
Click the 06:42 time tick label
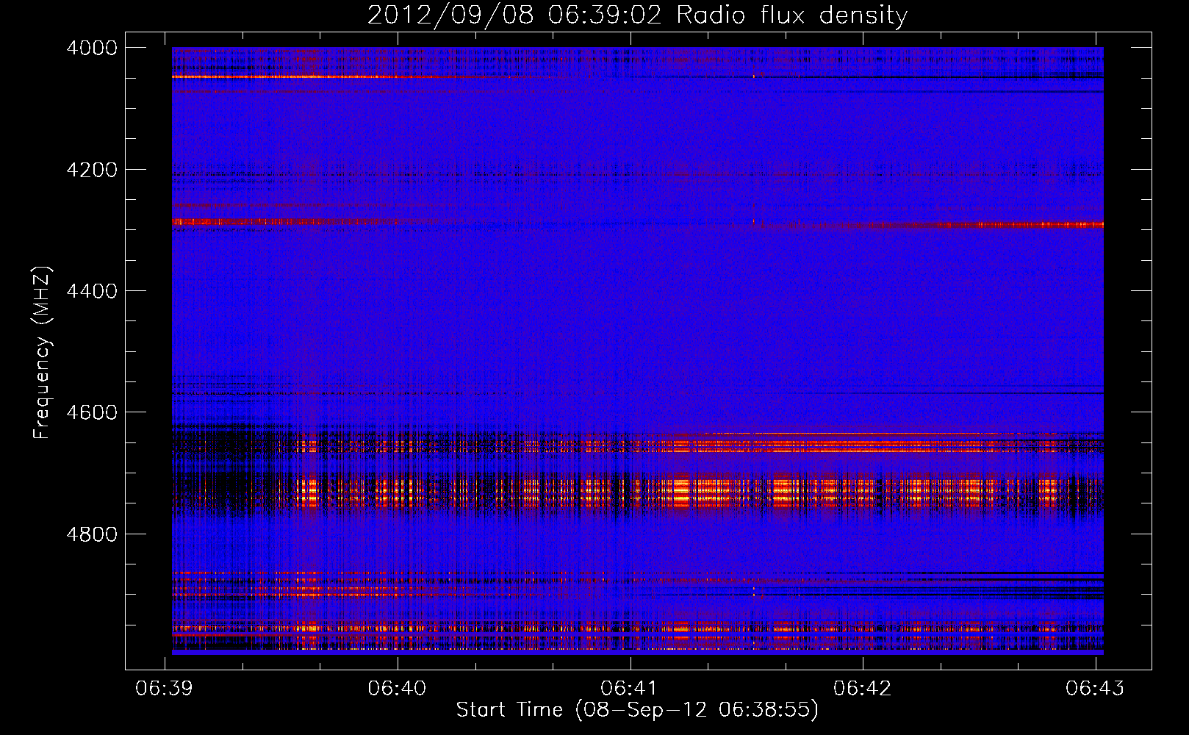pos(862,688)
